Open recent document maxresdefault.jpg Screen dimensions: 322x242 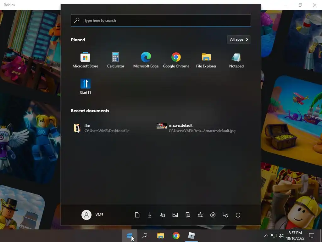[x=196, y=128]
